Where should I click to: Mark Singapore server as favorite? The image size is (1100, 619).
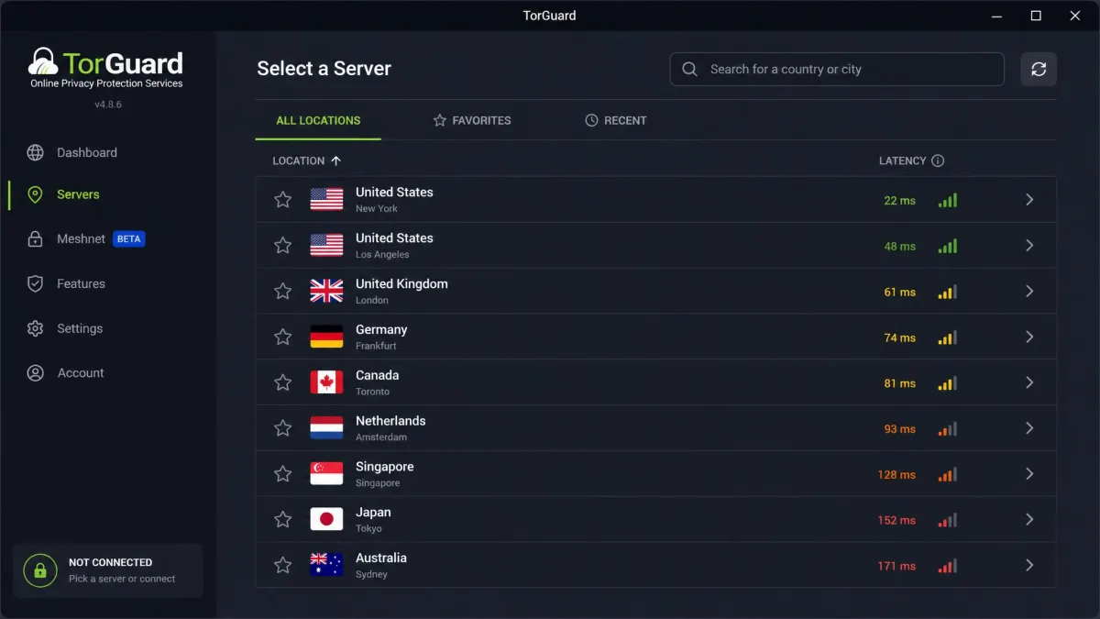click(283, 474)
